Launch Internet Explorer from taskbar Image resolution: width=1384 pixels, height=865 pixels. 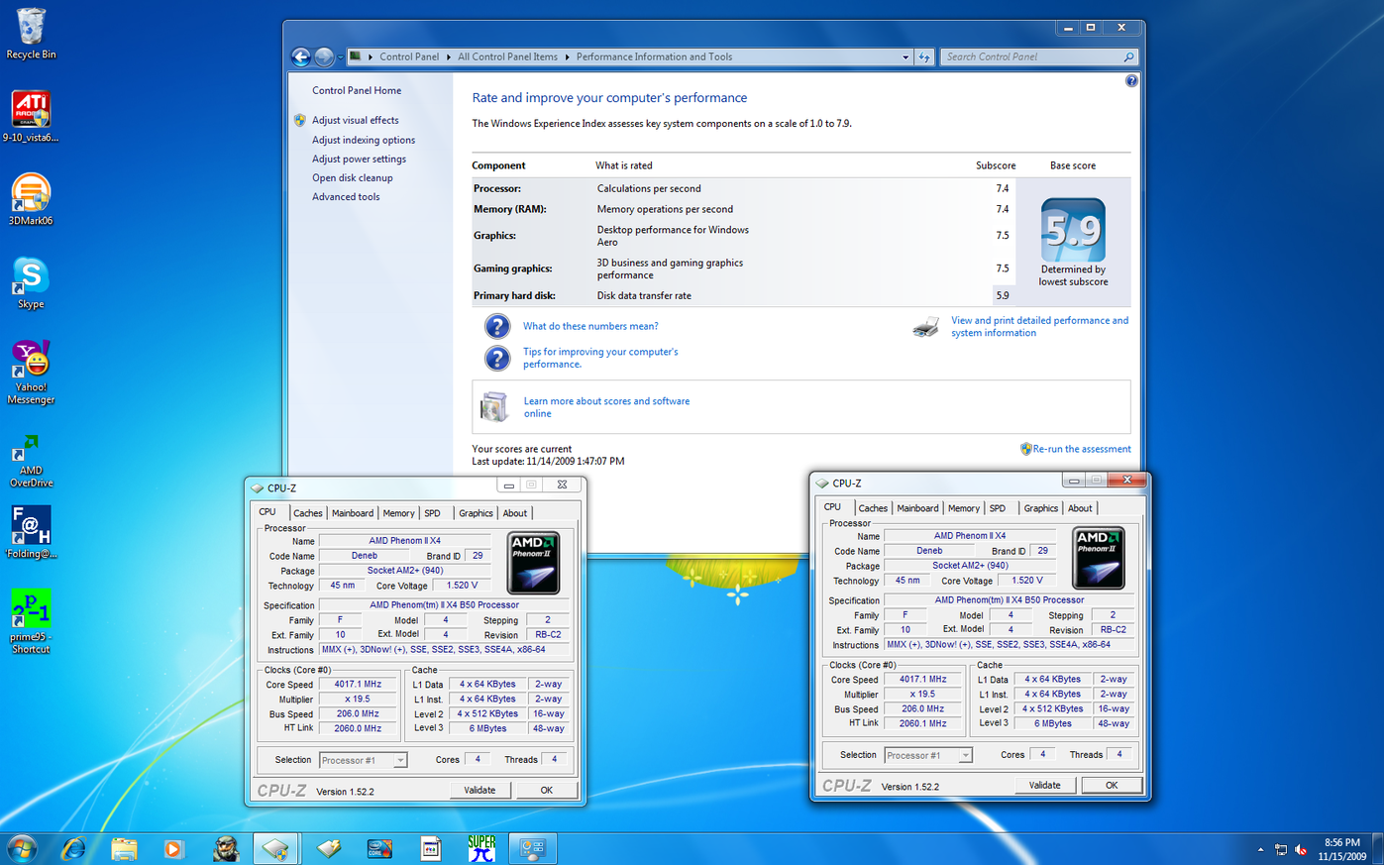73,848
